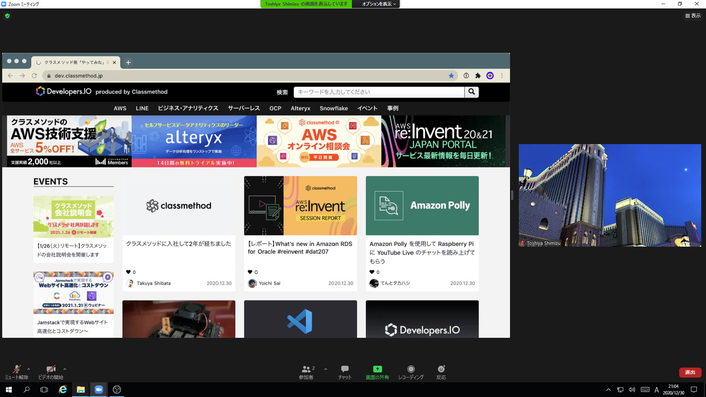Click the OBS Studio taskbar icon
The width and height of the screenshot is (706, 397).
pos(117,390)
